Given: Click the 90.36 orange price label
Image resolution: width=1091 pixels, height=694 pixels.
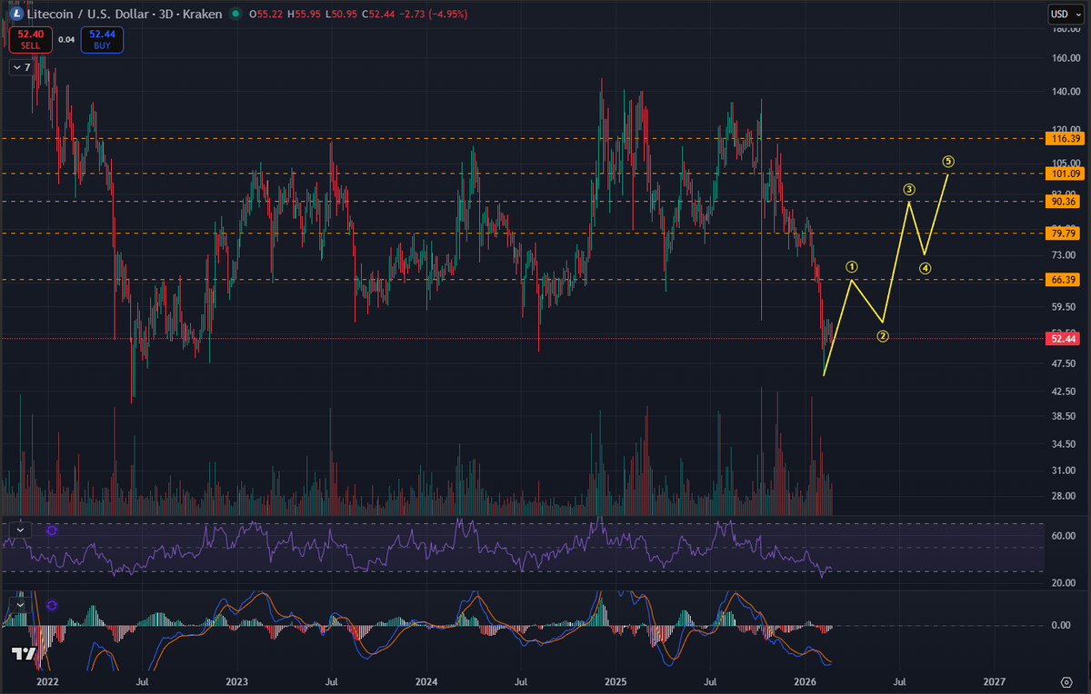Looking at the screenshot, I should [x=1064, y=202].
